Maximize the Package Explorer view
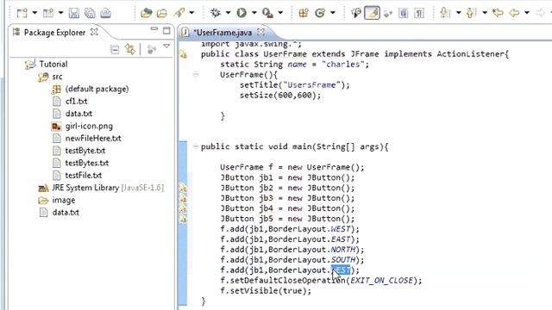The image size is (552, 310). coord(166,31)
